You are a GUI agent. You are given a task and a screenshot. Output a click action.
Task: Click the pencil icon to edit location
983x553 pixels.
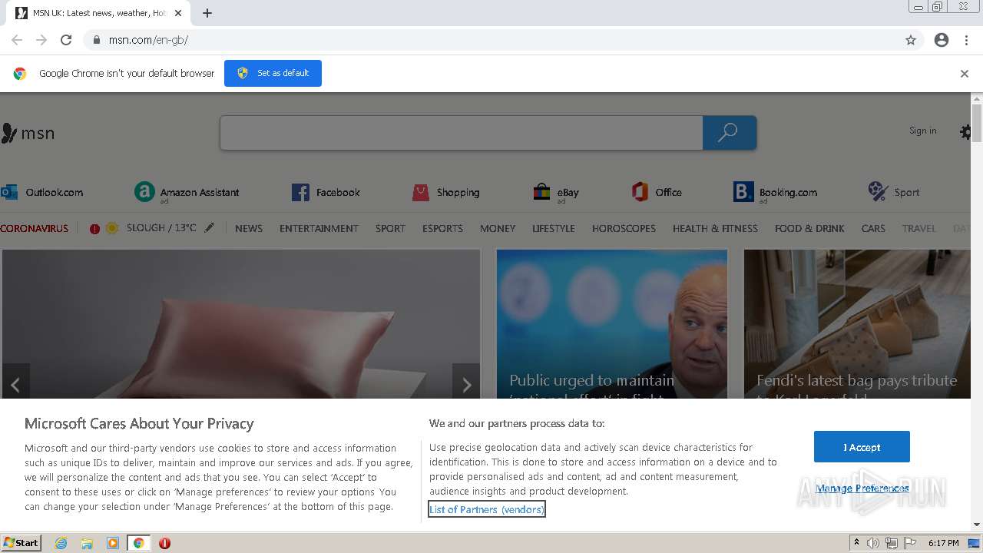click(x=209, y=228)
